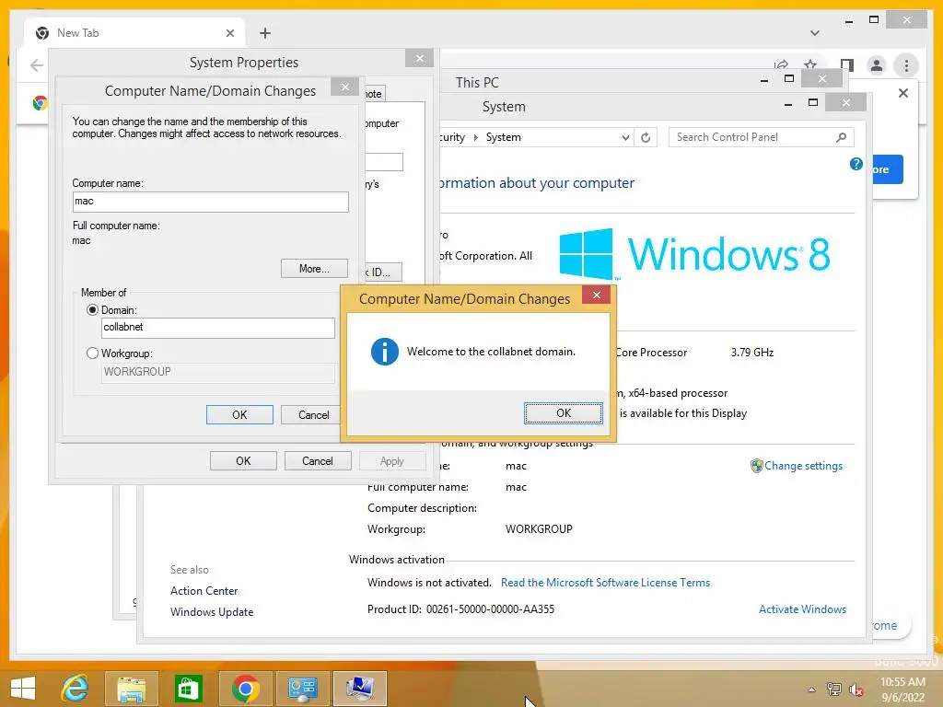Select the Workgroup radio button

pos(93,353)
